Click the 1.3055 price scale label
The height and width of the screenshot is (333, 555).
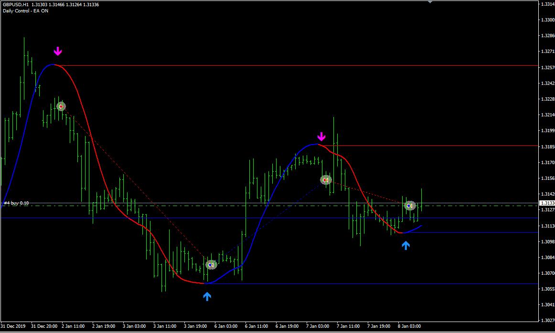547,289
